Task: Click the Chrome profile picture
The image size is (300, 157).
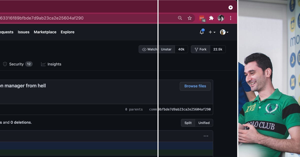Action: (x=221, y=18)
